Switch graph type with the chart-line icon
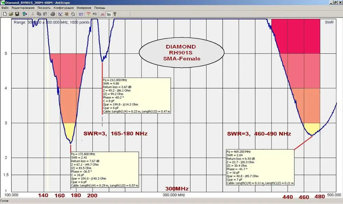 tap(61, 14)
